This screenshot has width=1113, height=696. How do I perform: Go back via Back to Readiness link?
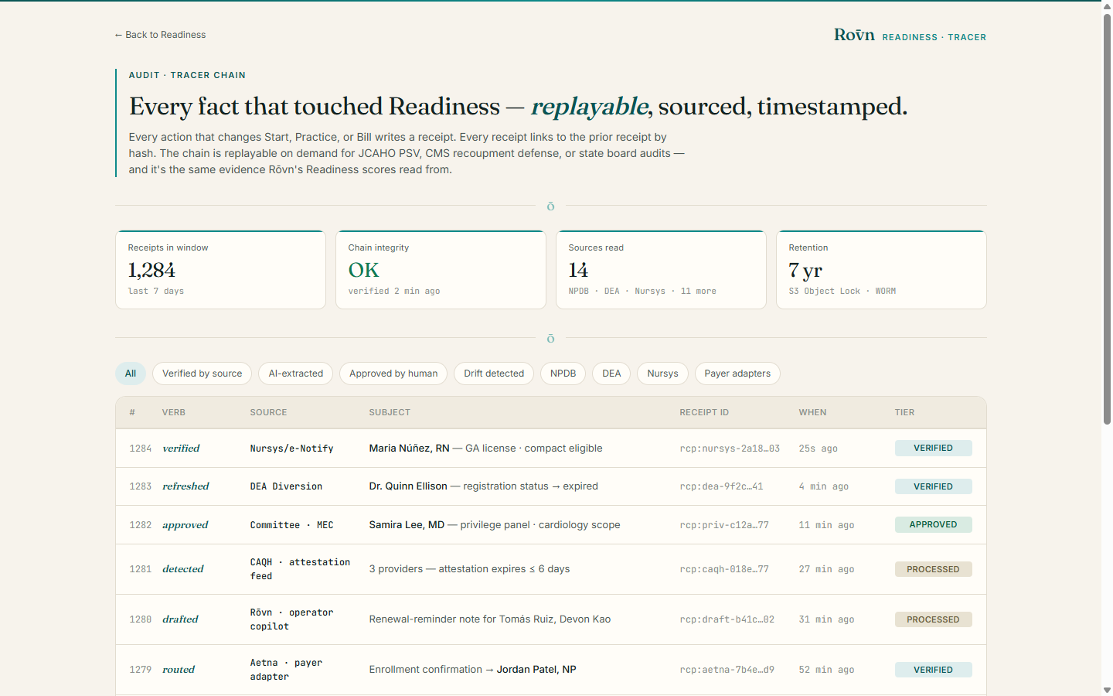click(160, 35)
